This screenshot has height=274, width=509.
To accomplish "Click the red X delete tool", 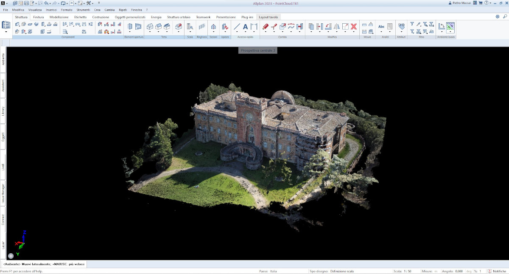I will click(353, 27).
